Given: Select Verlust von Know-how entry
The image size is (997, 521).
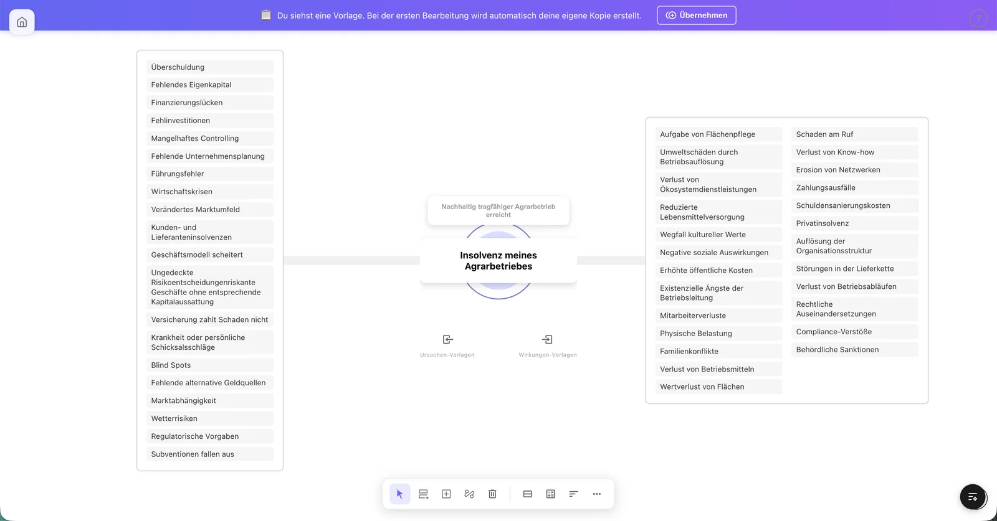Looking at the screenshot, I should click(x=855, y=152).
